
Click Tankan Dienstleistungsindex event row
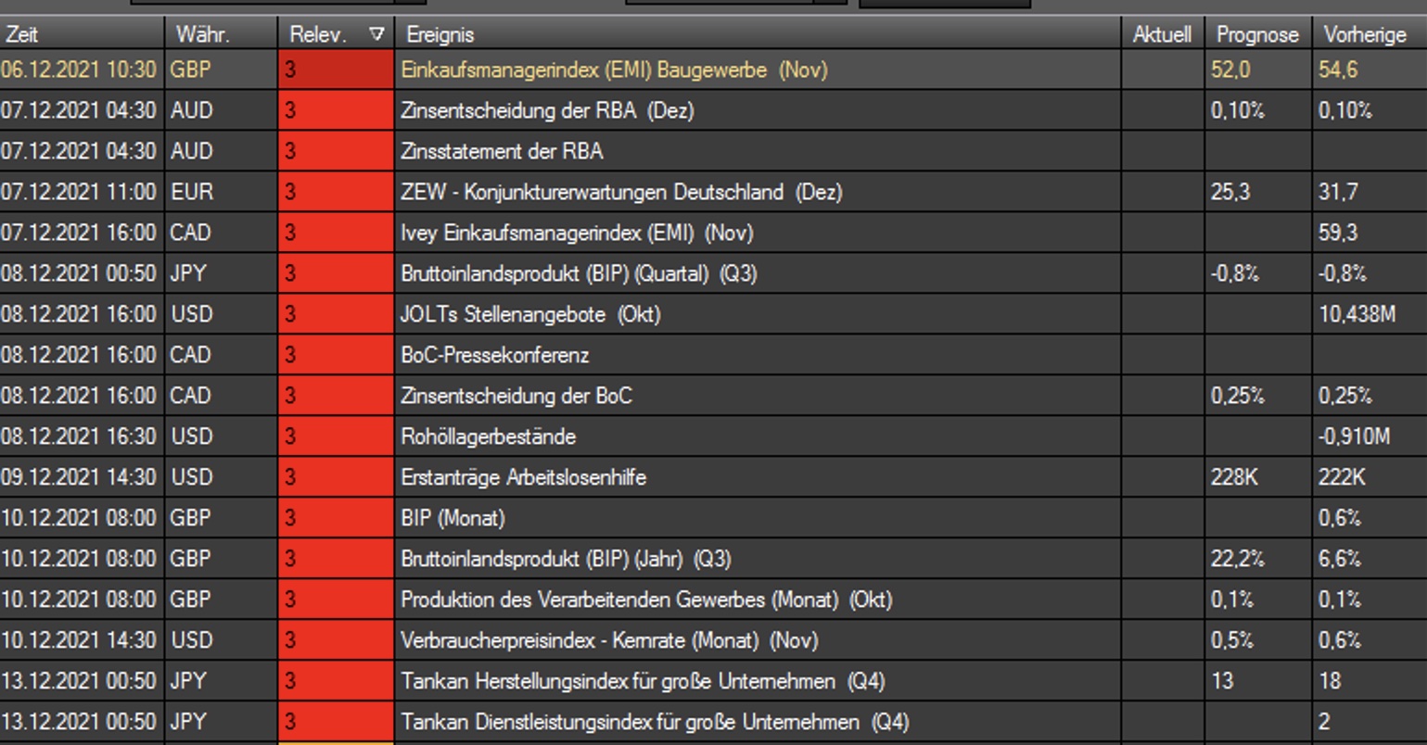pos(654,722)
